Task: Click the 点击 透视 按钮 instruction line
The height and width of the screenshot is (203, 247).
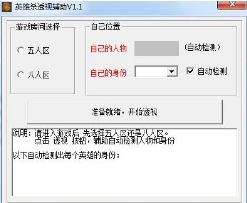Action: [x=104, y=141]
